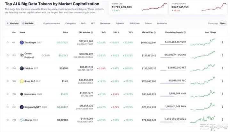The height and width of the screenshot is (132, 230).
Task: Toggle watchlist star for Numeraire
Action: (x=8, y=94)
